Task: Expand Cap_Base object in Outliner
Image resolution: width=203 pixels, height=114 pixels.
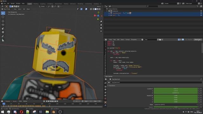Action: (109, 13)
